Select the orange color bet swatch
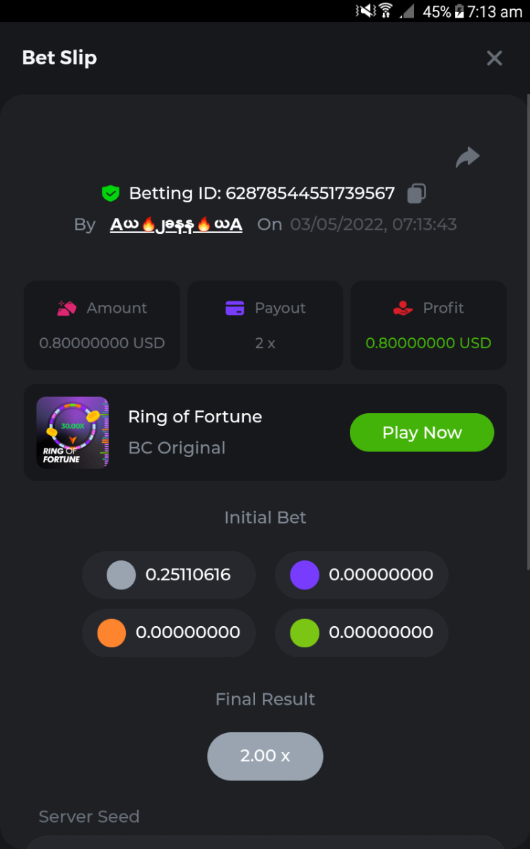This screenshot has width=530, height=849. click(112, 633)
